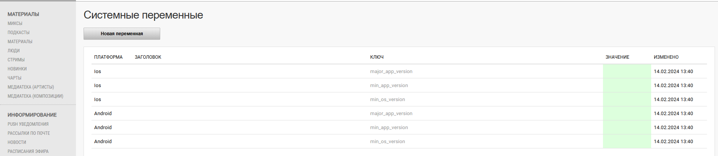This screenshot has height=156, width=718.
Task: Open ПОДКАСТЫ sidebar section
Action: coord(19,33)
